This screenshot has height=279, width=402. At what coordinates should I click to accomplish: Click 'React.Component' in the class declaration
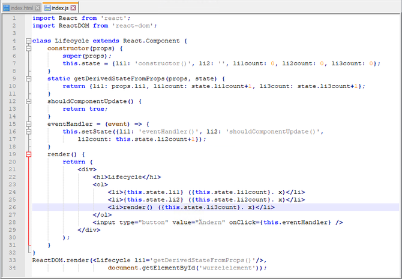[x=151, y=41]
